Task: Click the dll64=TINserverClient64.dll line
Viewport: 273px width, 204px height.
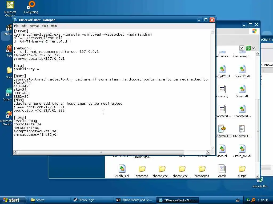Action: [42, 41]
